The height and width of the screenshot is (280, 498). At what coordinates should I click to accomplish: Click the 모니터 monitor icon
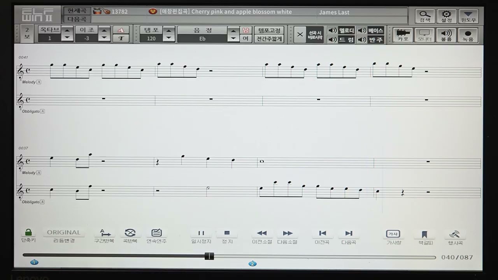coord(424,35)
